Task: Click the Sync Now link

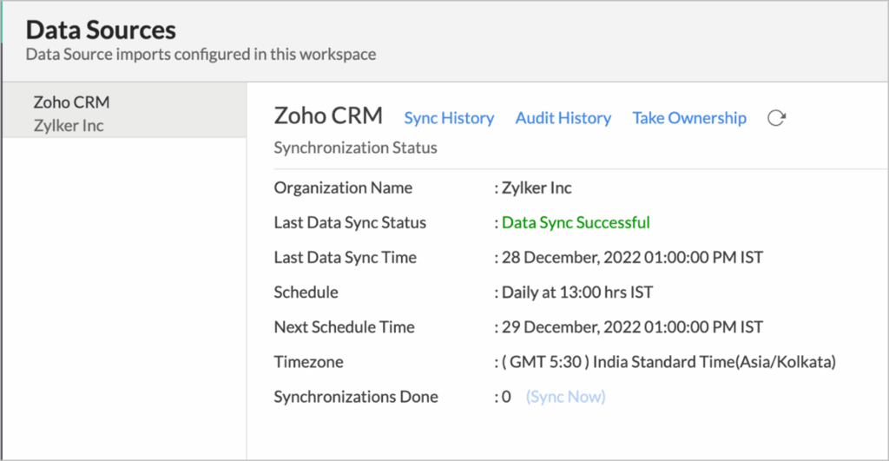Action: pyautogui.click(x=565, y=397)
